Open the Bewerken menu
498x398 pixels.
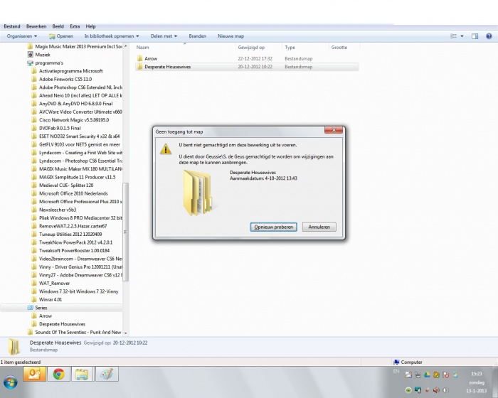click(x=36, y=26)
